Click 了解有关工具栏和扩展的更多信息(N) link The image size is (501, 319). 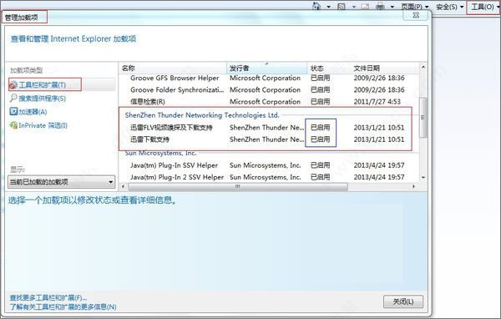[x=63, y=306]
